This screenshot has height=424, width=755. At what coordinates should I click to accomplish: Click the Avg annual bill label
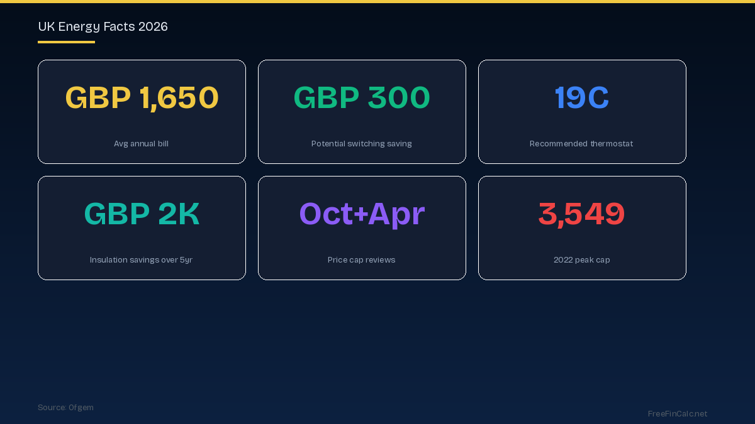click(141, 144)
